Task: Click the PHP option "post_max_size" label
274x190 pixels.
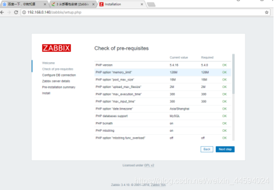Action: (115, 80)
